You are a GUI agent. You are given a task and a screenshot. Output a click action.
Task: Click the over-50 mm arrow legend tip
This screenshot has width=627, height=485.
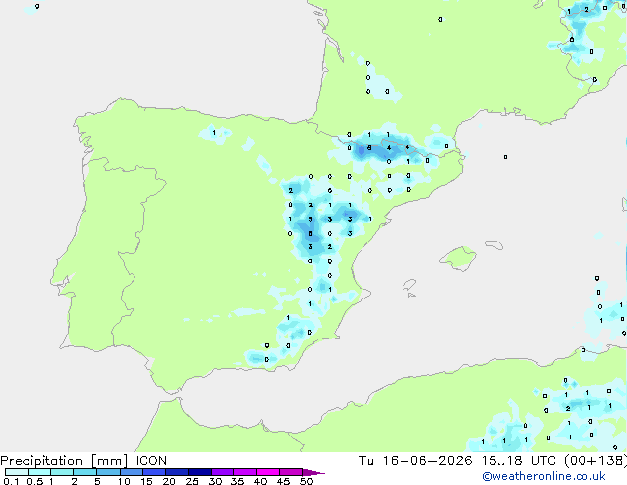pyautogui.click(x=313, y=472)
